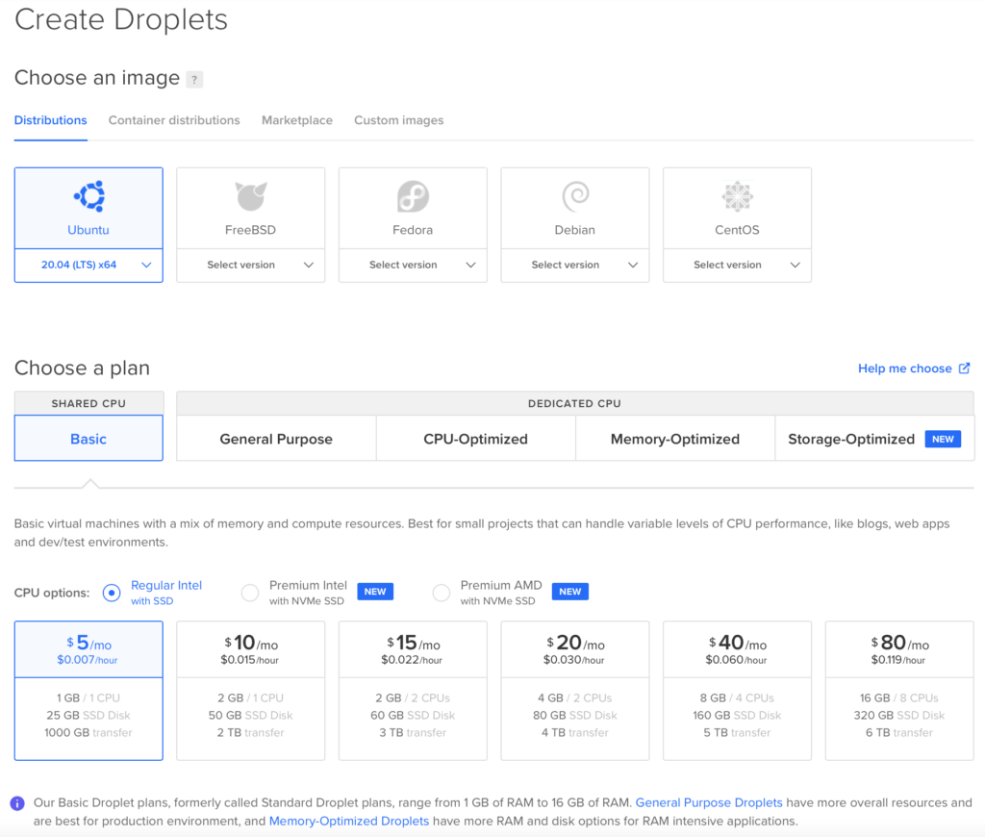Select Premium AMD with NVMe SSD radio
The height and width of the screenshot is (837, 985).
[441, 593]
